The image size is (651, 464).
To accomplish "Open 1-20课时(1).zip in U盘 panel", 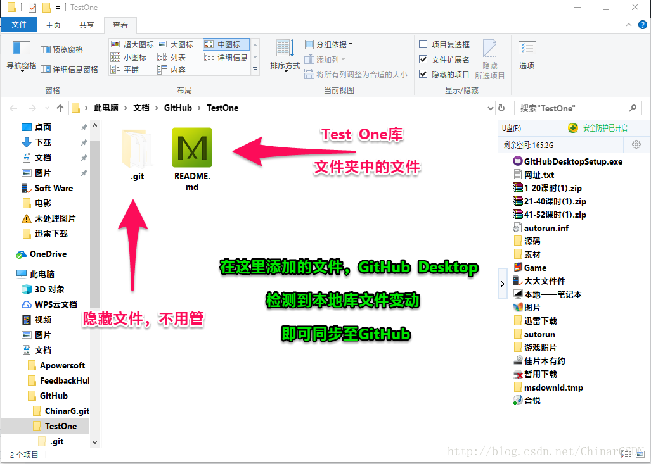I will pyautogui.click(x=547, y=188).
